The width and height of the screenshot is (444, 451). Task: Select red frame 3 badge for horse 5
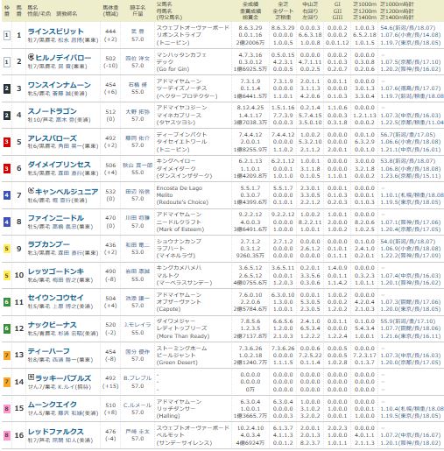[x=7, y=142]
